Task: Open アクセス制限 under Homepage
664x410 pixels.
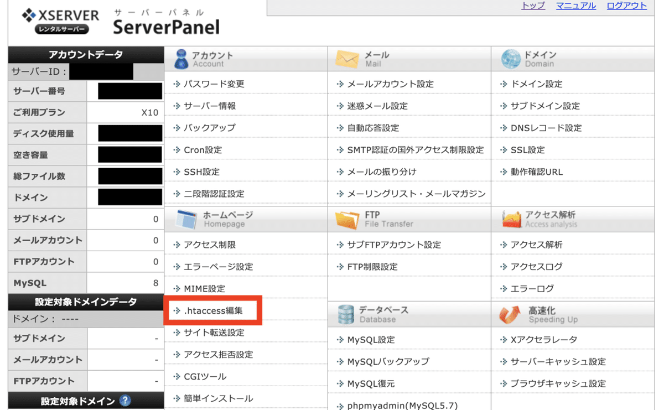Action: pyautogui.click(x=210, y=245)
